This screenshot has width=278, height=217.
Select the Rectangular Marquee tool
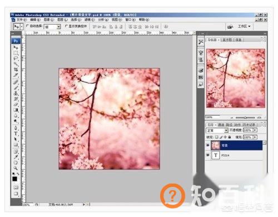pyautogui.click(x=16, y=53)
